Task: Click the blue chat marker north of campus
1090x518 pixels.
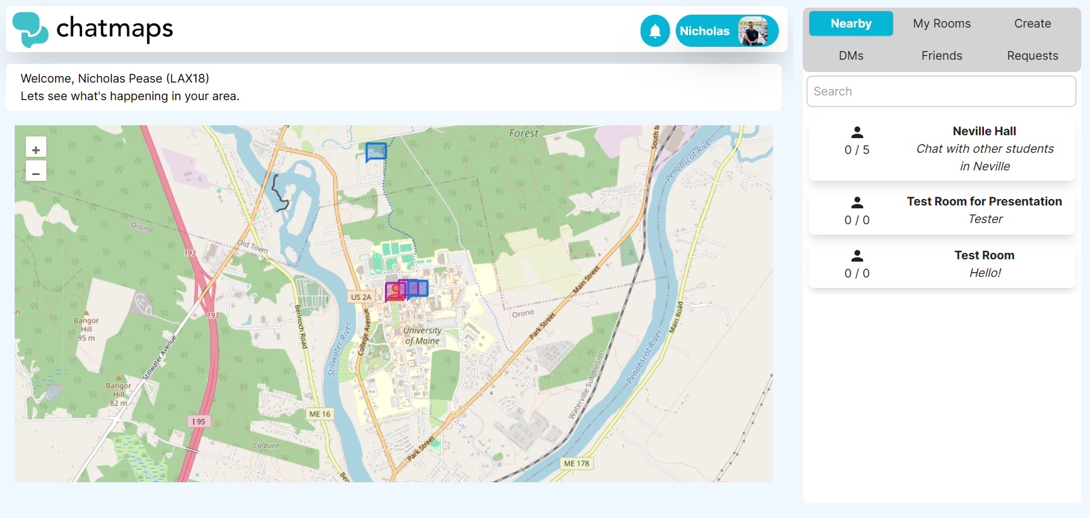Action: point(376,152)
